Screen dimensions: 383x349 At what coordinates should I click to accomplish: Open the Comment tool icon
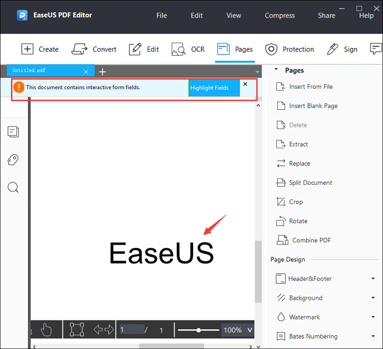(x=376, y=49)
